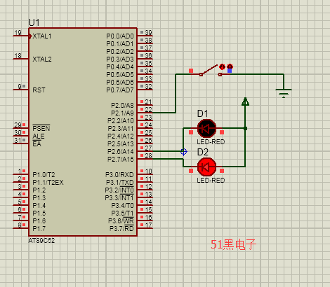Click the P3.7/RD pin 17
Viewport: 330px width, 287px height.
pos(145,227)
